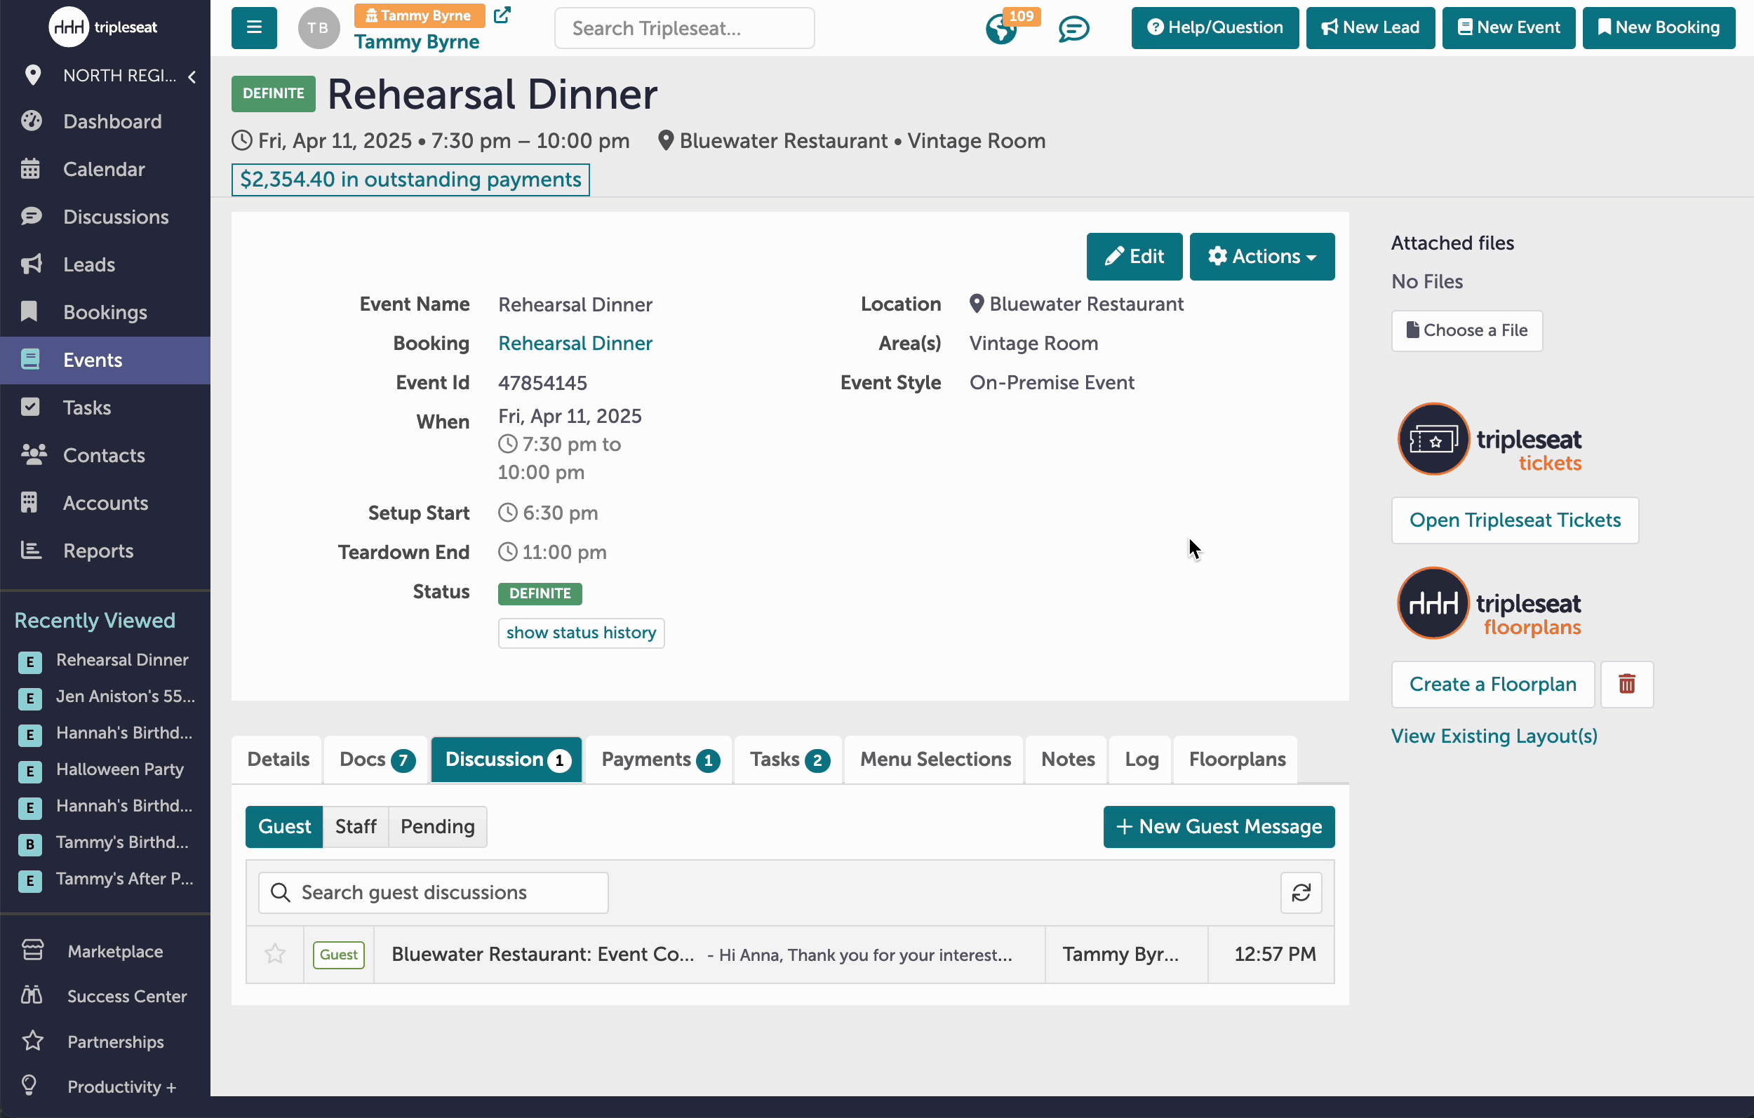Click the Search guest discussions field
Image resolution: width=1754 pixels, height=1118 pixels.
(433, 892)
